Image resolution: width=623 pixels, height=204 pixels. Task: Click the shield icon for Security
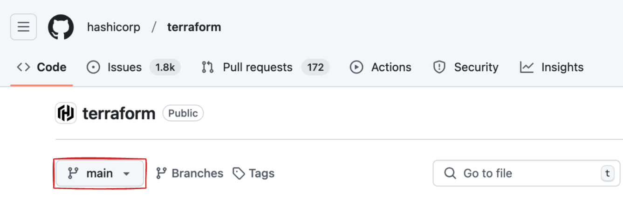pos(439,67)
